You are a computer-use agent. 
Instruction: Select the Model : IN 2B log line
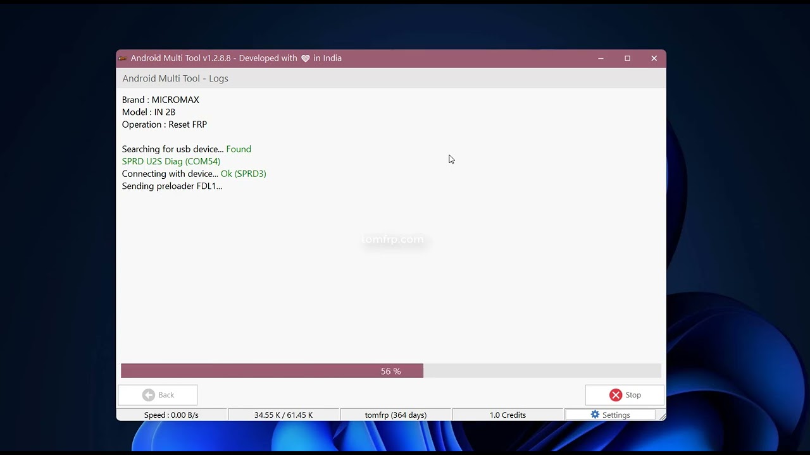pos(149,112)
